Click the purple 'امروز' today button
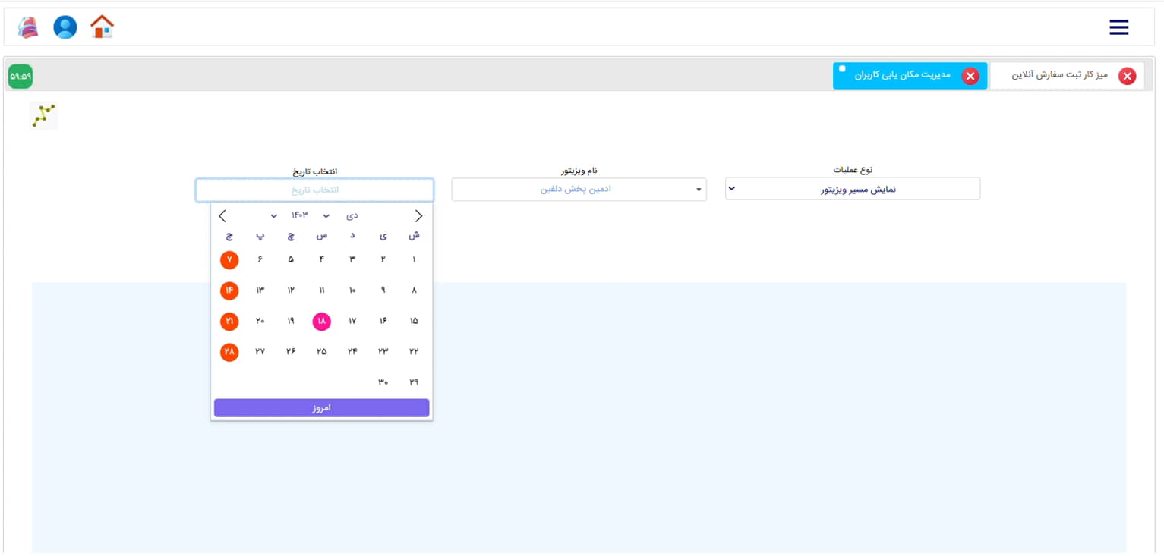Screen dimensions: 1164x556 click(x=321, y=408)
